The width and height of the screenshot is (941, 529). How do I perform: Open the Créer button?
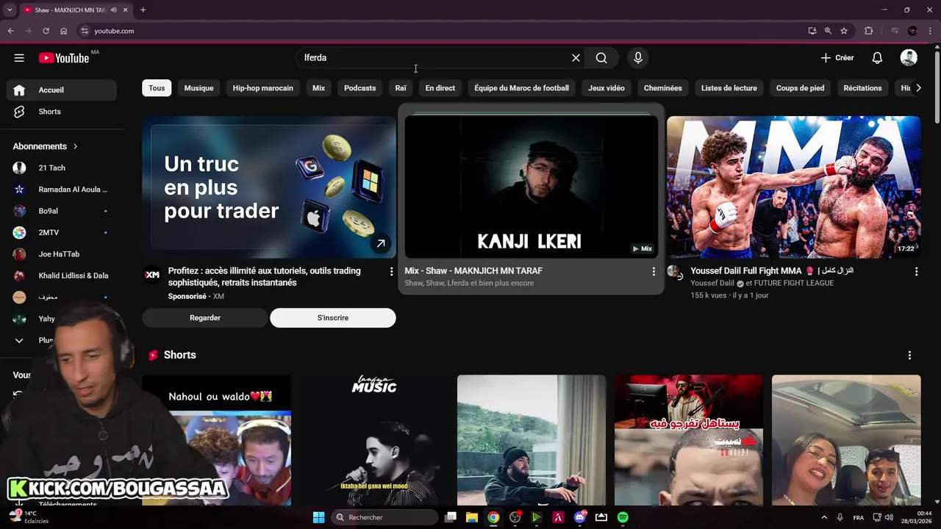point(837,58)
